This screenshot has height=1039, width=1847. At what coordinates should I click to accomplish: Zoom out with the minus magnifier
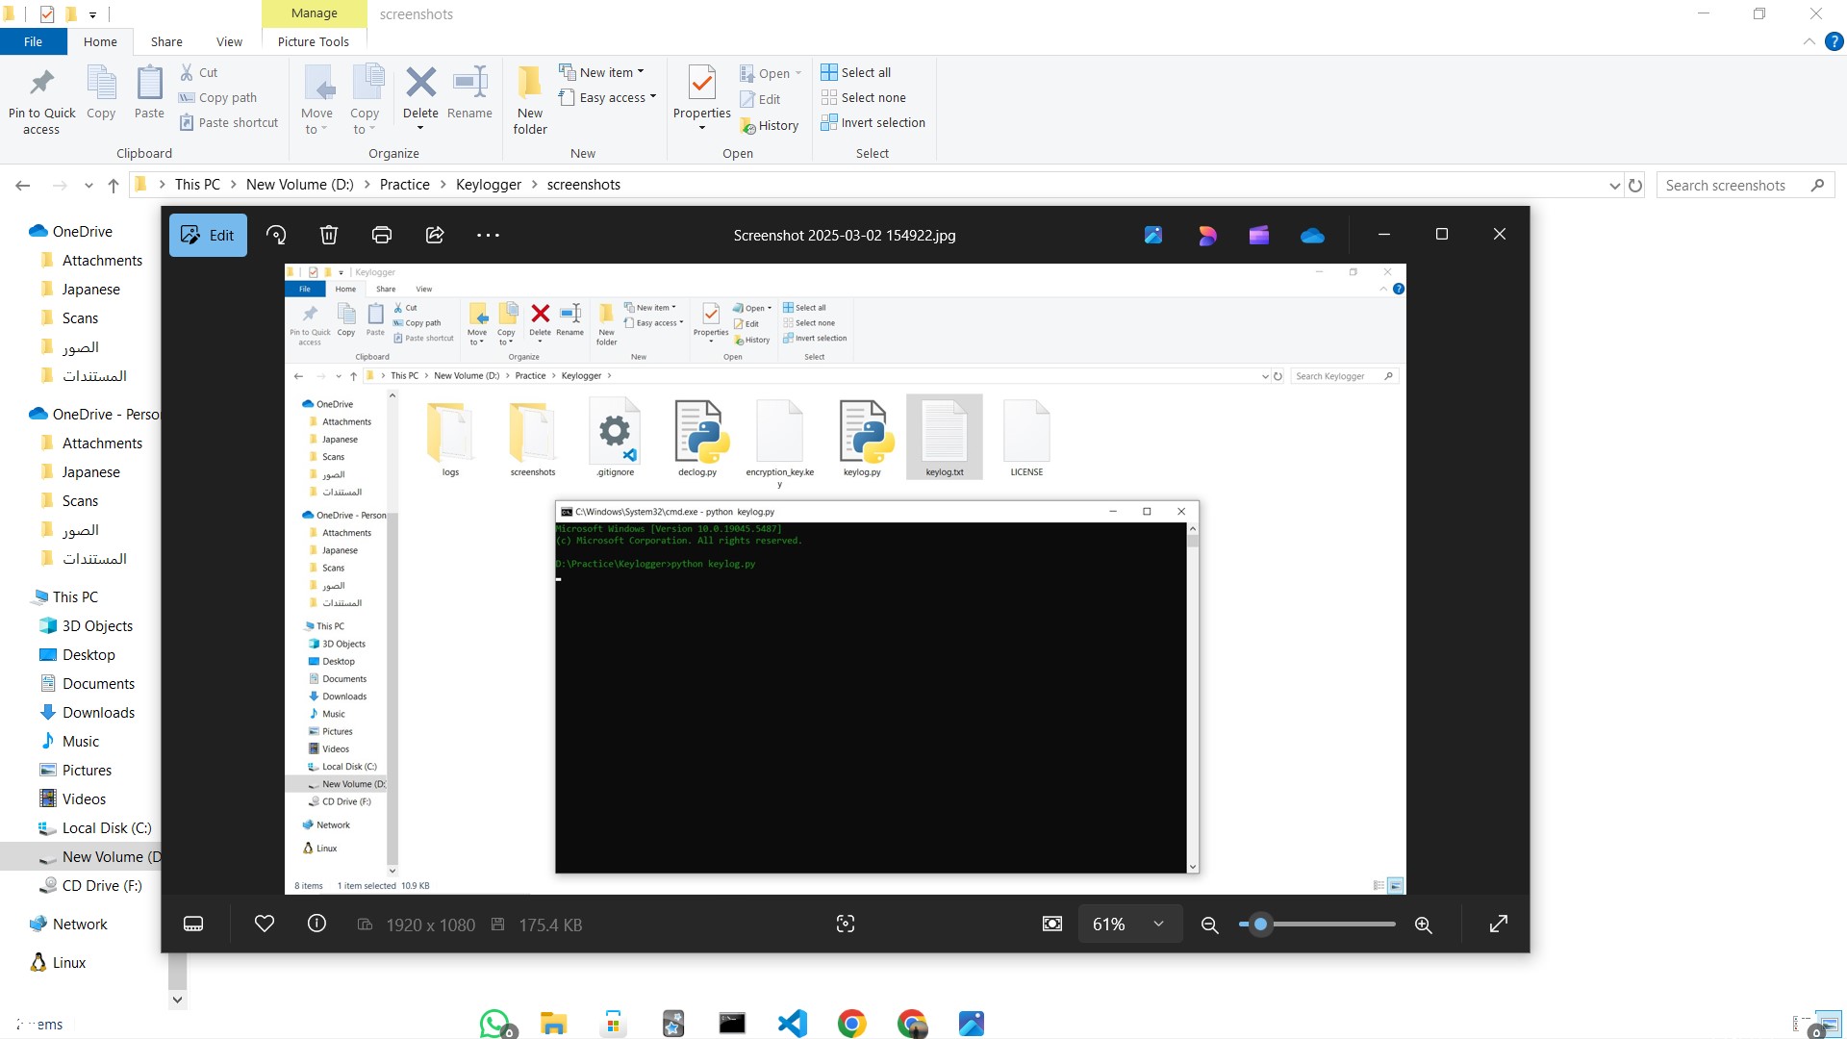1210,925
